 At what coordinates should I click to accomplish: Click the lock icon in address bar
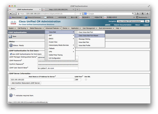pos(19,14)
